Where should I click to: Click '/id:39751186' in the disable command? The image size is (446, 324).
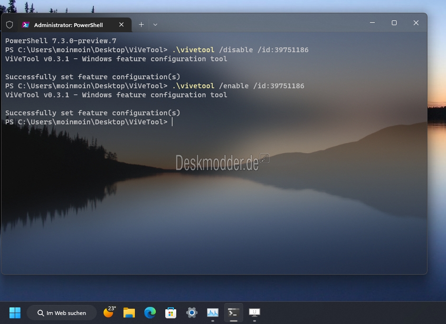pos(283,50)
